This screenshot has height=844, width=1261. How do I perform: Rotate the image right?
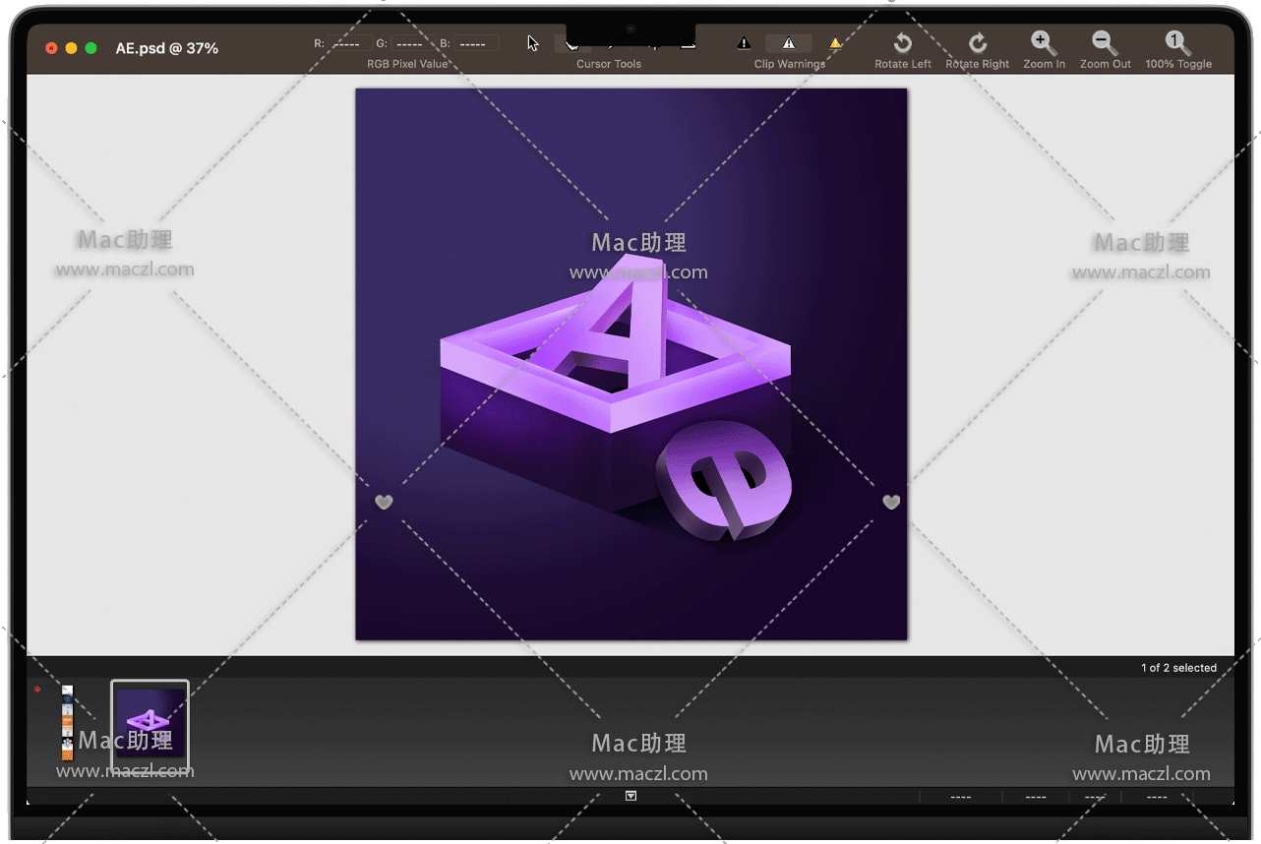[x=977, y=43]
